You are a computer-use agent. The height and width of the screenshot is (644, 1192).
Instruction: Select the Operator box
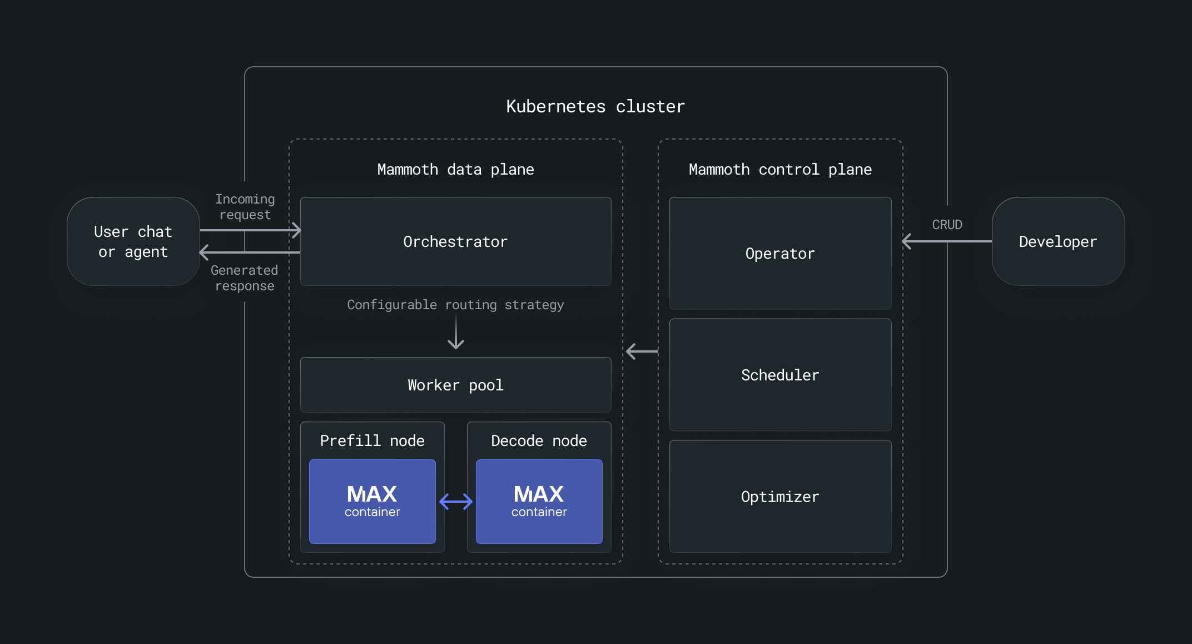pyautogui.click(x=780, y=253)
